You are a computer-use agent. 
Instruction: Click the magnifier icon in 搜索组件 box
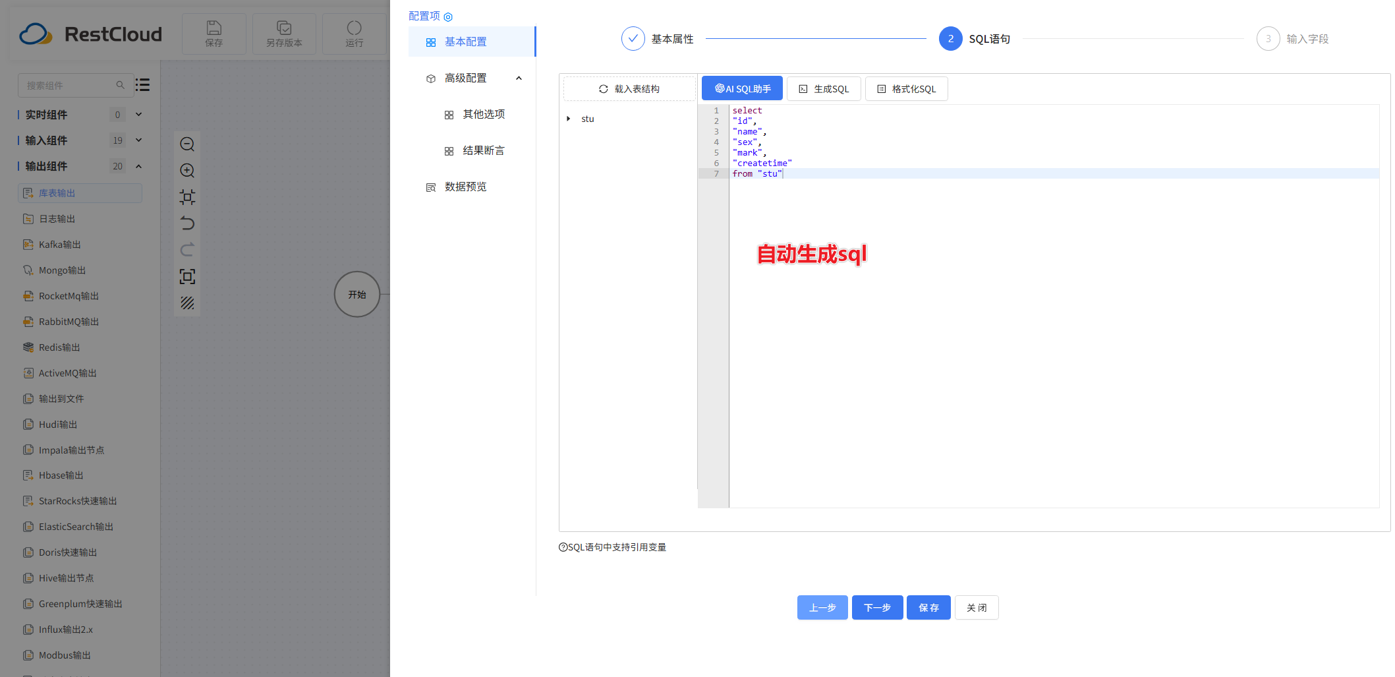pos(121,84)
